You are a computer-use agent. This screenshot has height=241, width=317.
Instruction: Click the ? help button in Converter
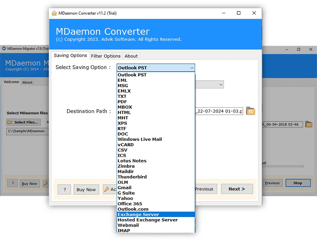click(64, 190)
